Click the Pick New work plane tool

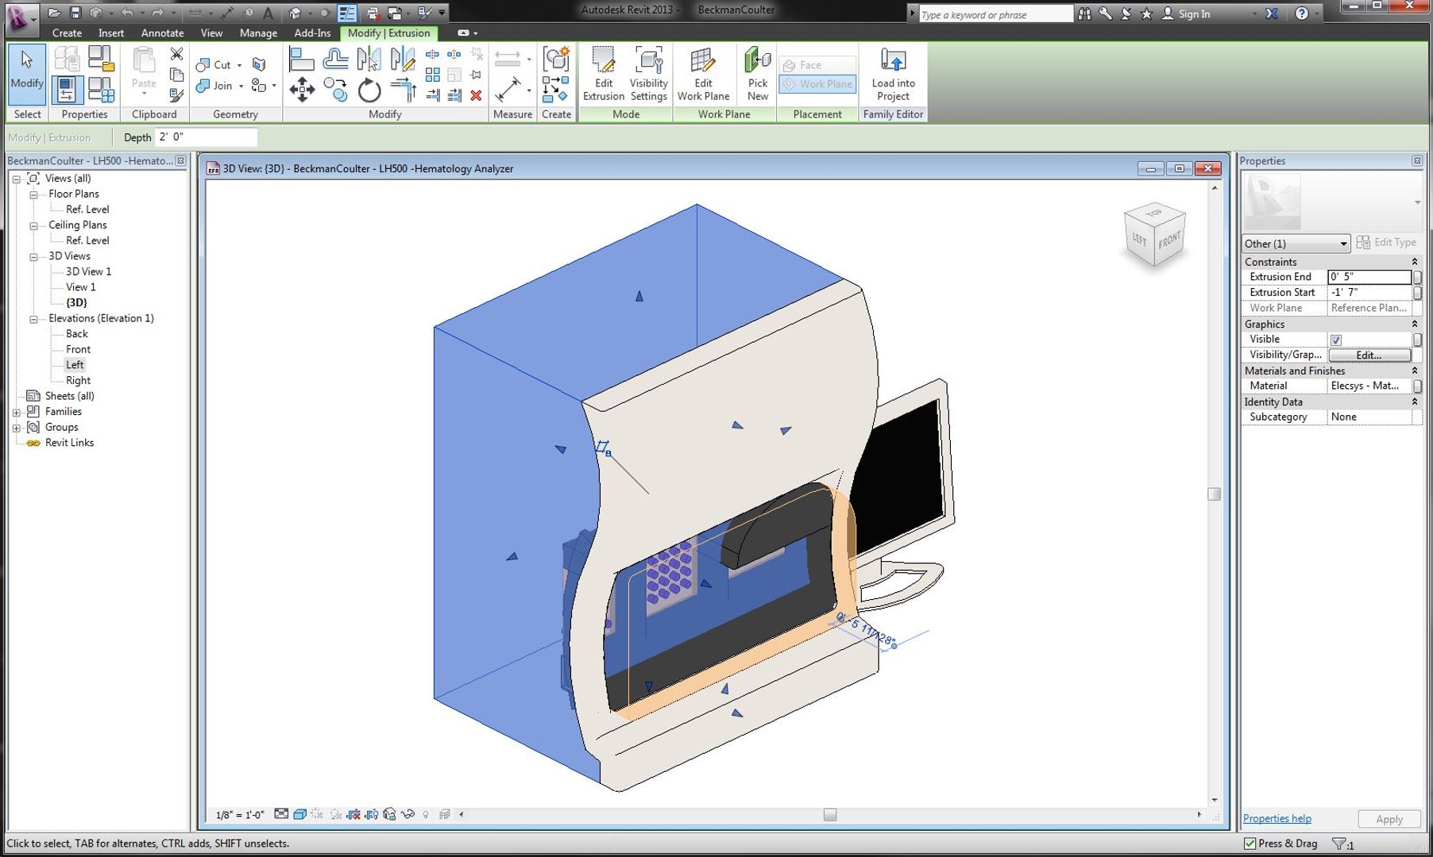pos(758,74)
